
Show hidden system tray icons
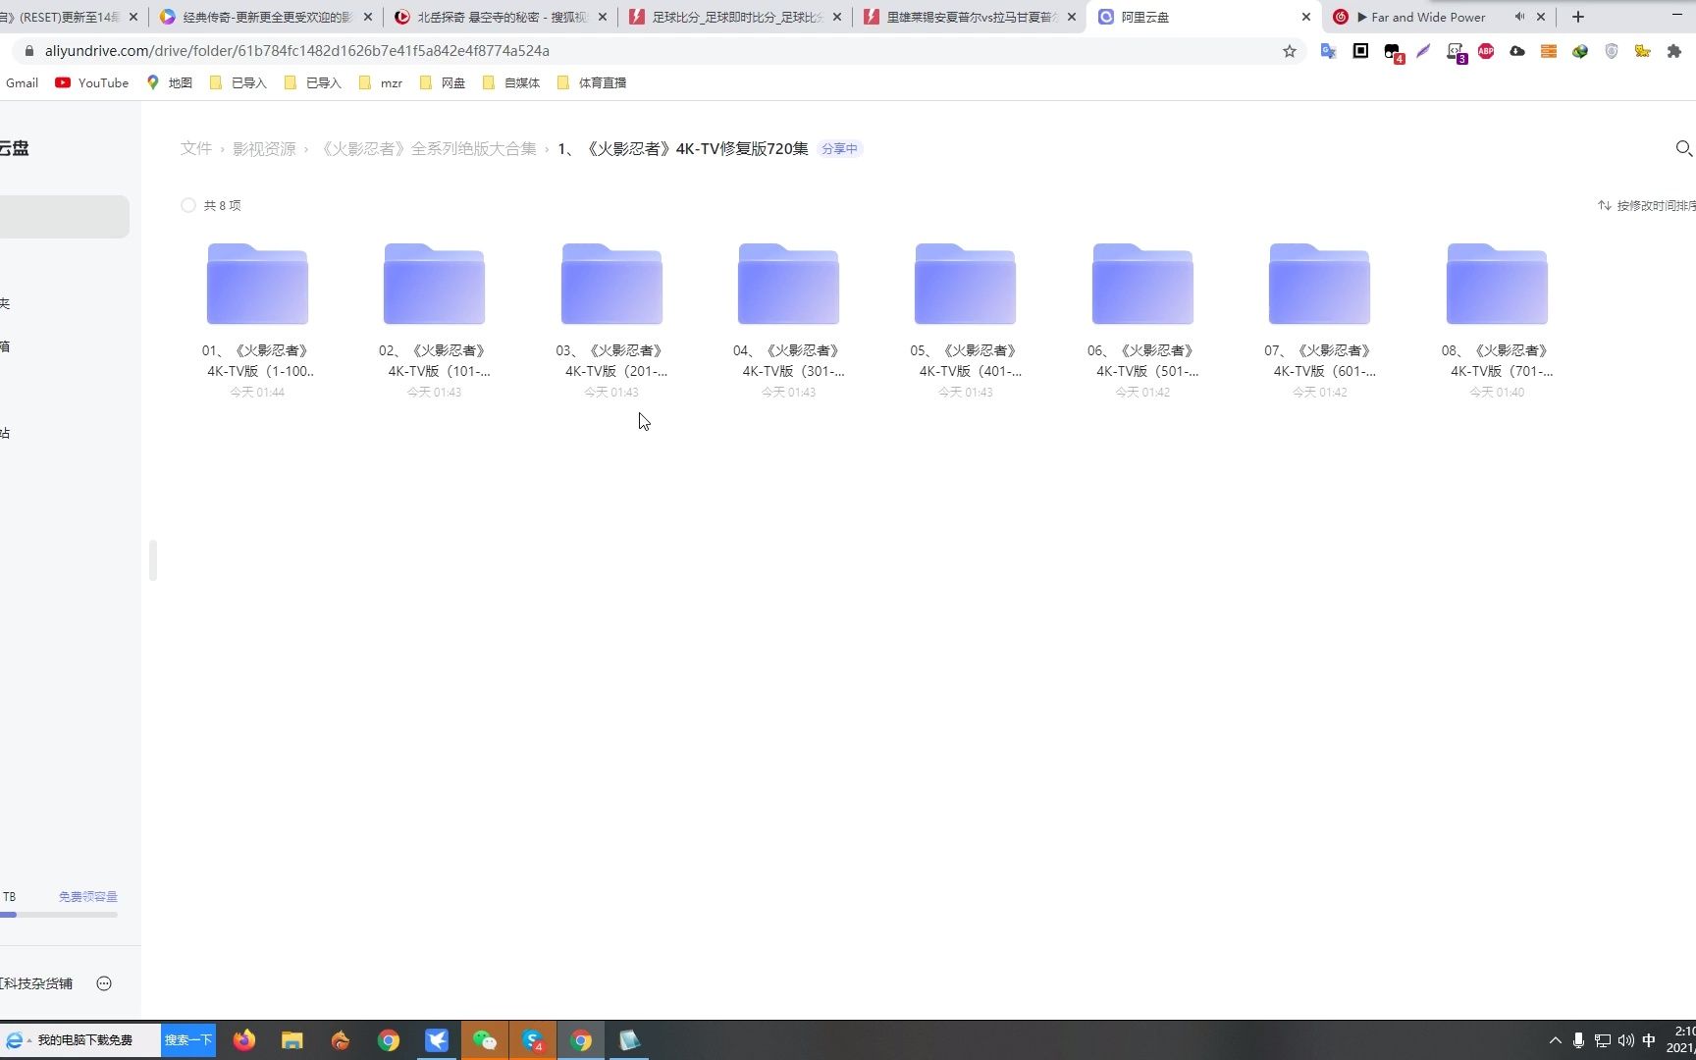click(1555, 1040)
